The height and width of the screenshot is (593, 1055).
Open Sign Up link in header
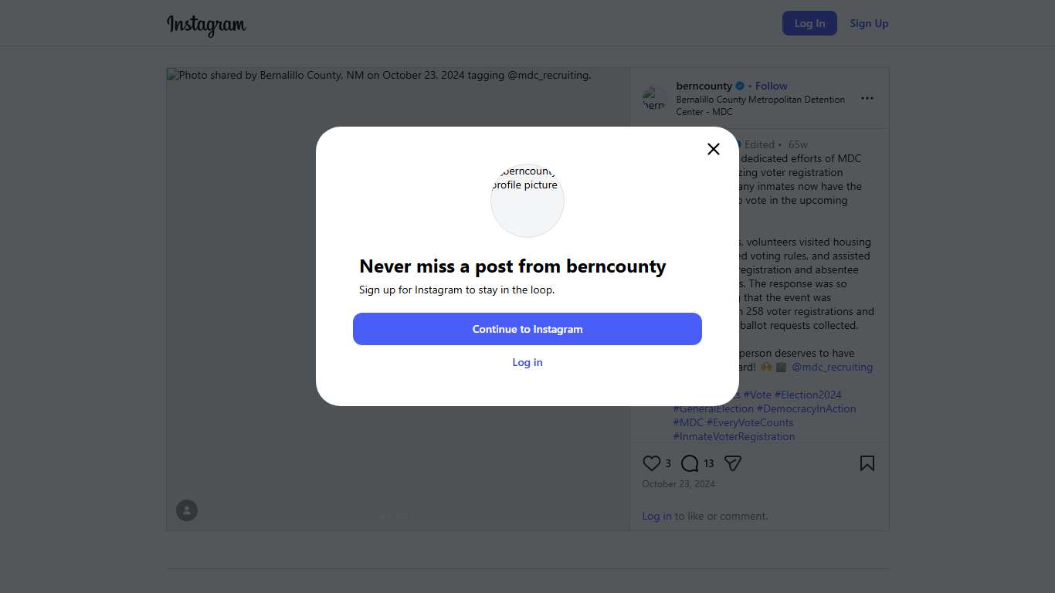click(x=869, y=23)
